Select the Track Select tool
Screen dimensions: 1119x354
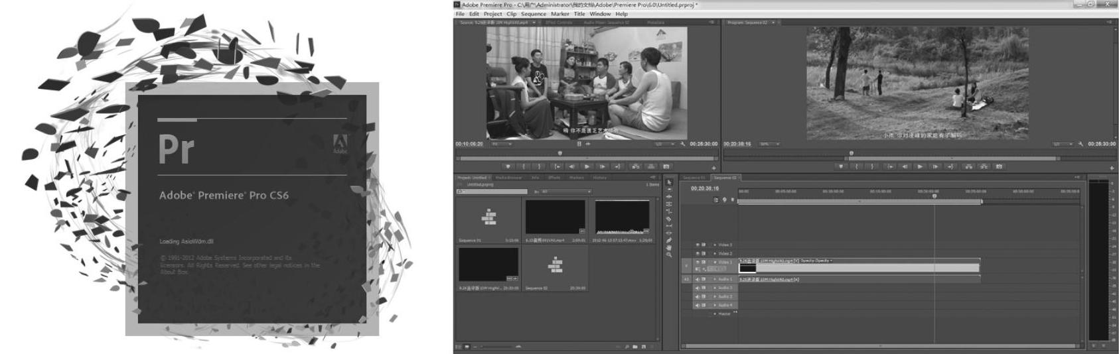tap(669, 189)
